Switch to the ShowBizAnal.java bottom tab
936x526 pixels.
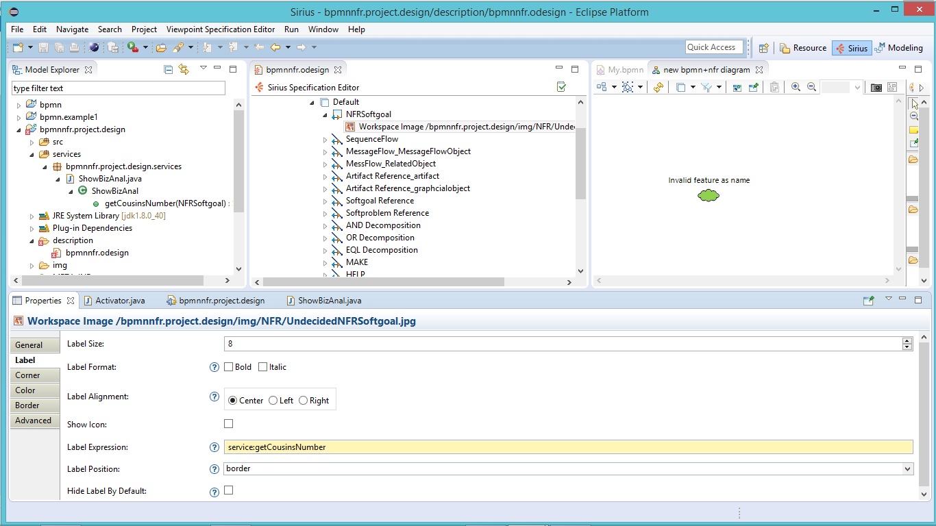323,301
